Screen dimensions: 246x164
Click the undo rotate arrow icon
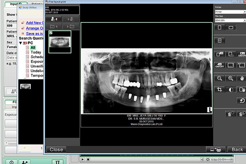coord(241,100)
